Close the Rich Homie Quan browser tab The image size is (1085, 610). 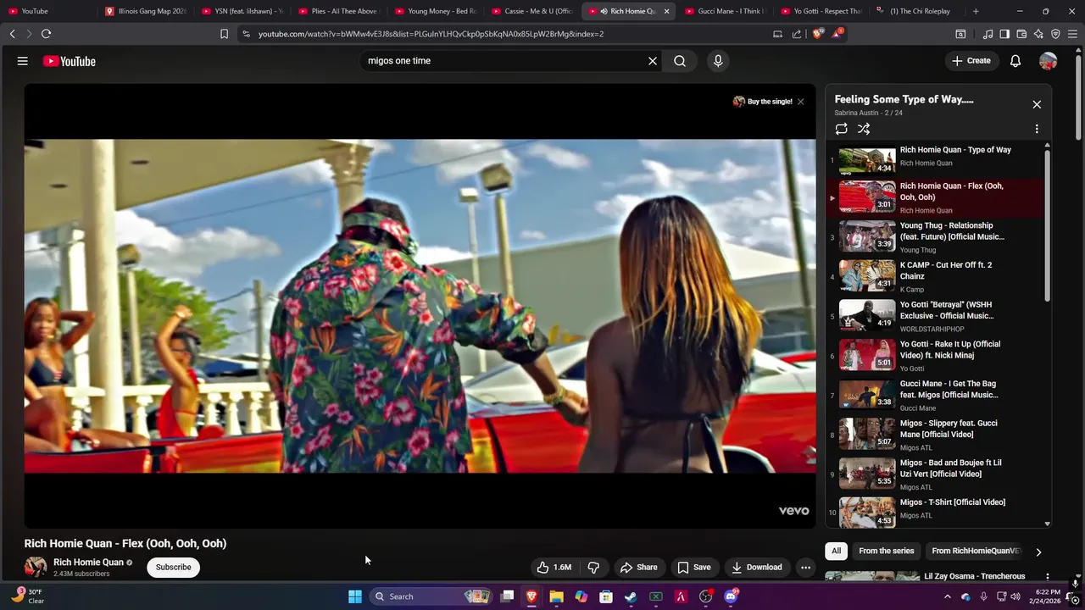click(666, 11)
